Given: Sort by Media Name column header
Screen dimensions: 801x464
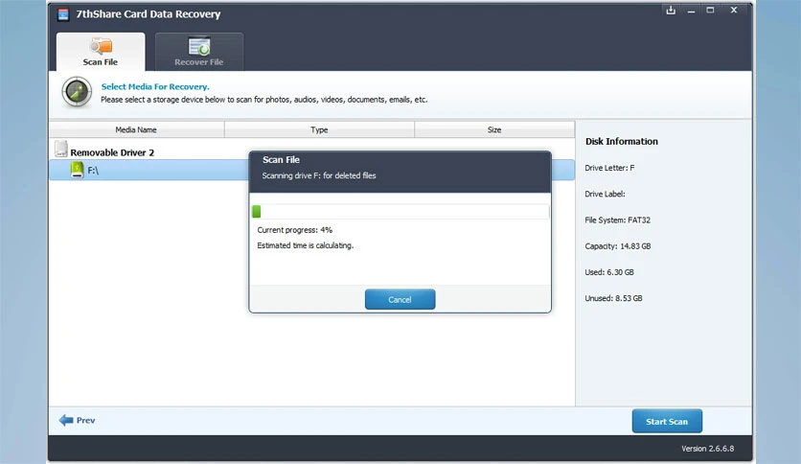Looking at the screenshot, I should point(136,129).
